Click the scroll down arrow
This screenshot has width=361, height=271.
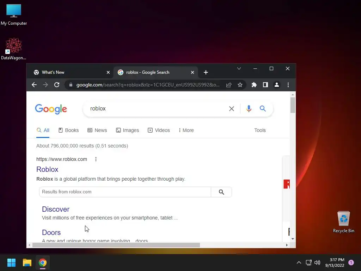[x=293, y=239]
